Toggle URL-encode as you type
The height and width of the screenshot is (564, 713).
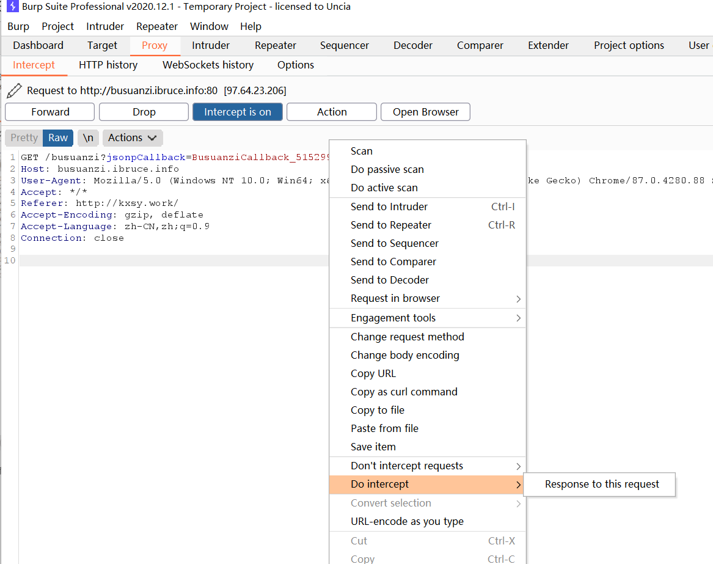[x=428, y=522]
